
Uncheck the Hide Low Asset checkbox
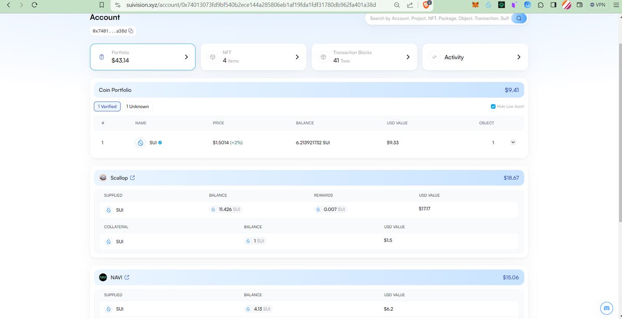click(493, 106)
